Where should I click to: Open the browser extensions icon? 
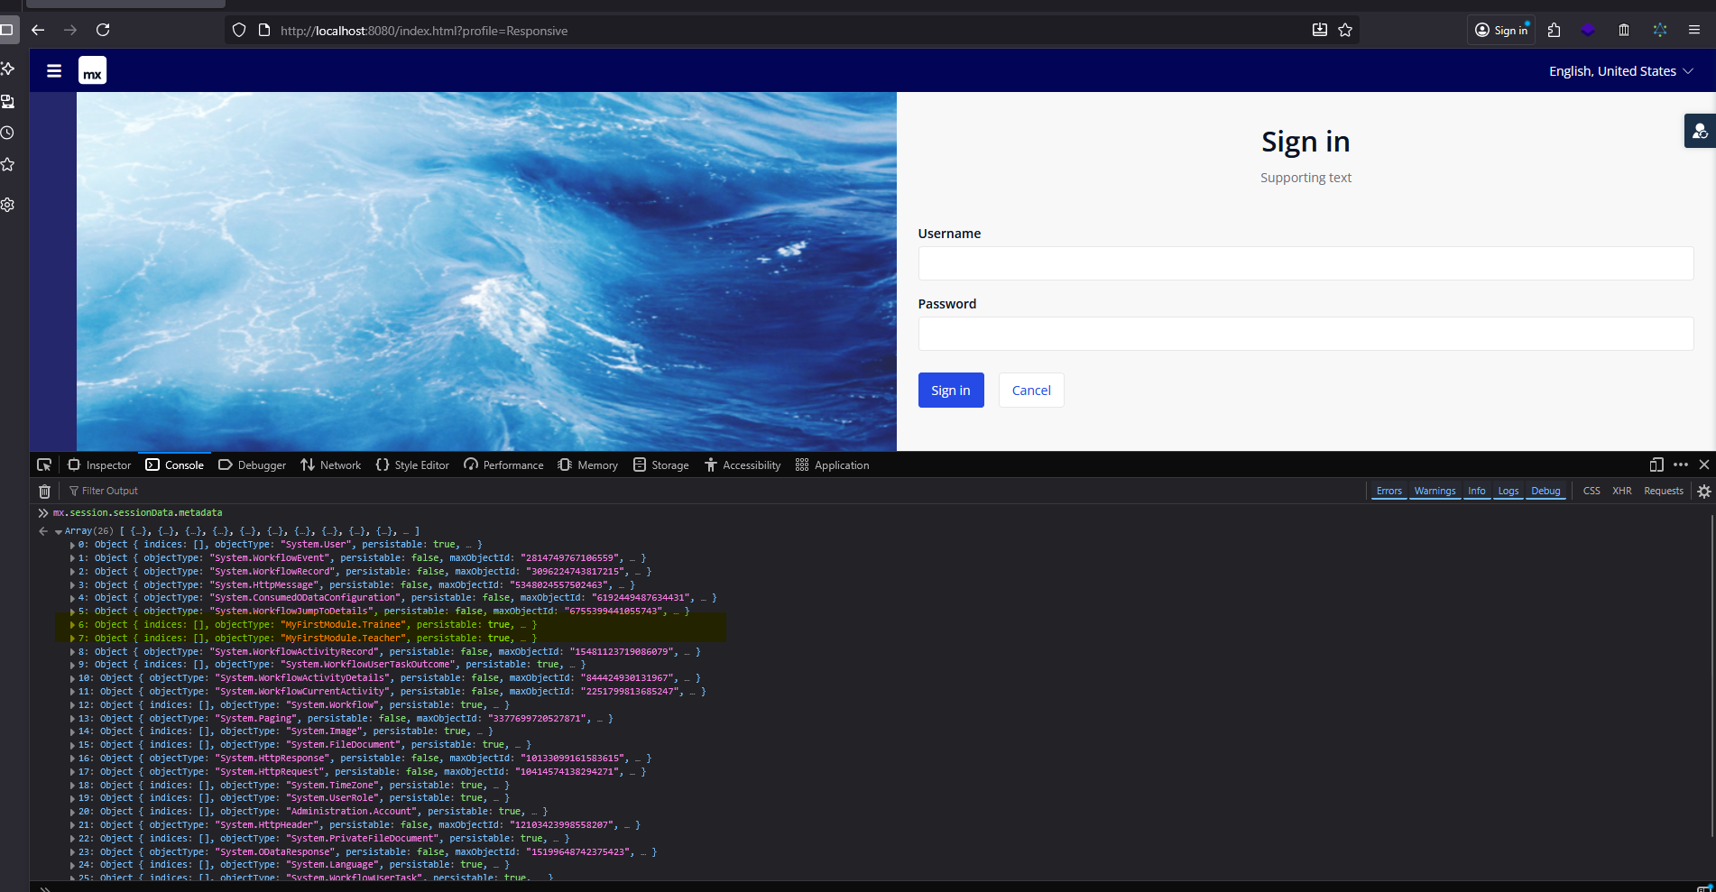coord(1554,30)
